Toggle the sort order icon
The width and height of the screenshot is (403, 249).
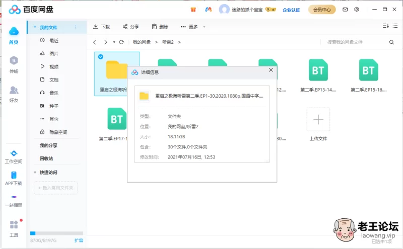(385, 26)
